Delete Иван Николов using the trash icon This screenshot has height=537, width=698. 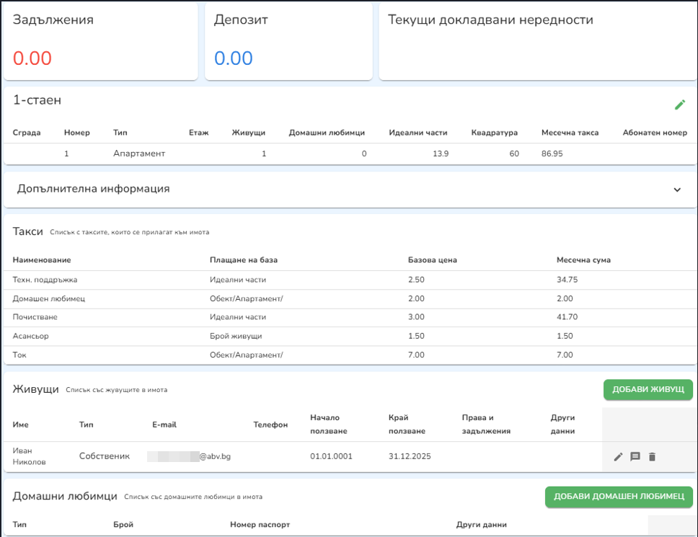click(653, 456)
